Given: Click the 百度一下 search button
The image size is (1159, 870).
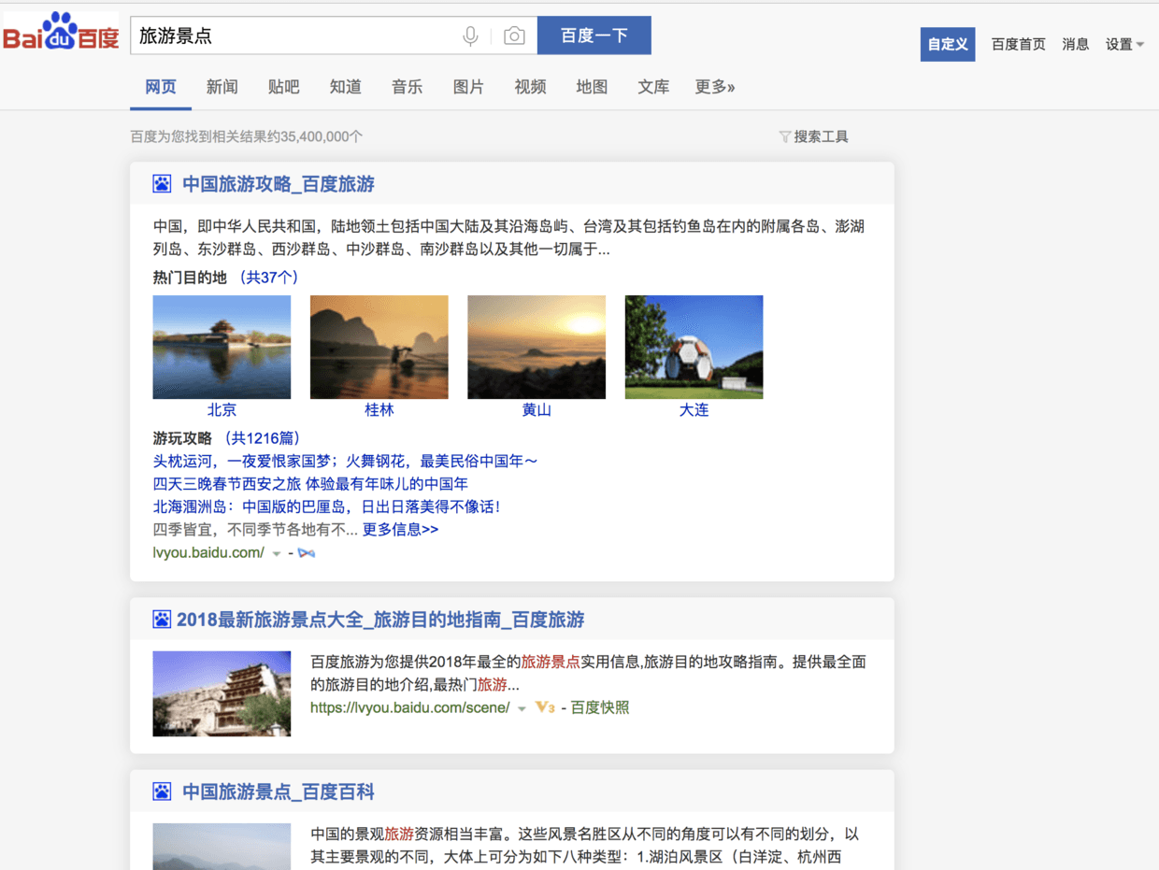Looking at the screenshot, I should pyautogui.click(x=594, y=36).
